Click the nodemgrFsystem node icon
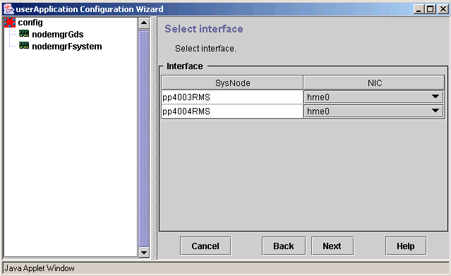Image resolution: width=451 pixels, height=276 pixels. pyautogui.click(x=24, y=46)
